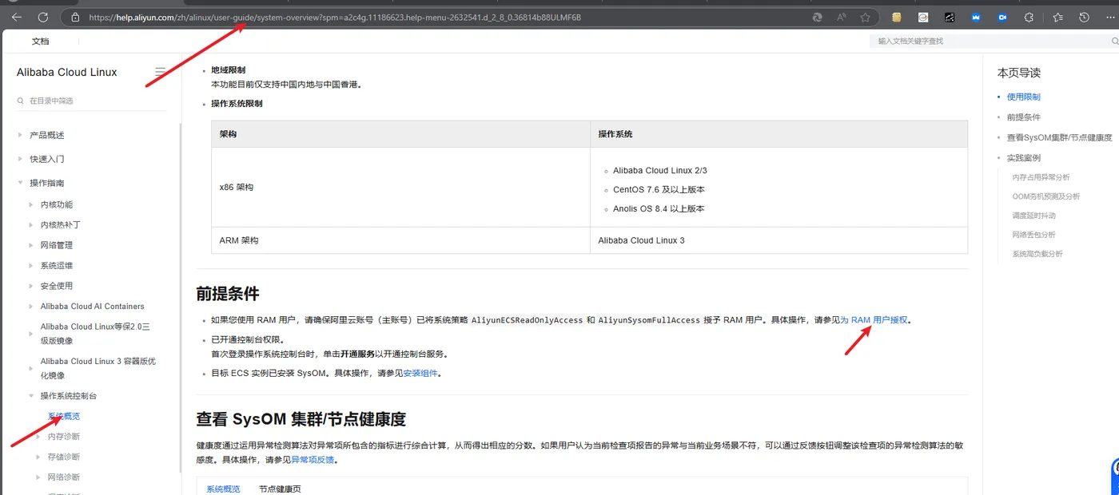The width and height of the screenshot is (1119, 495).
Task: Open the blue crown extension icon
Action: pos(976,17)
